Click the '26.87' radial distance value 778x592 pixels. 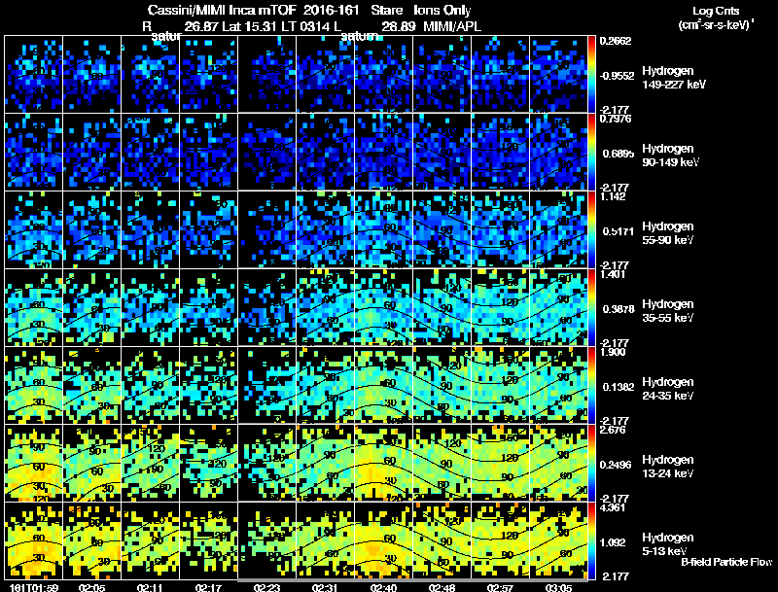point(201,26)
